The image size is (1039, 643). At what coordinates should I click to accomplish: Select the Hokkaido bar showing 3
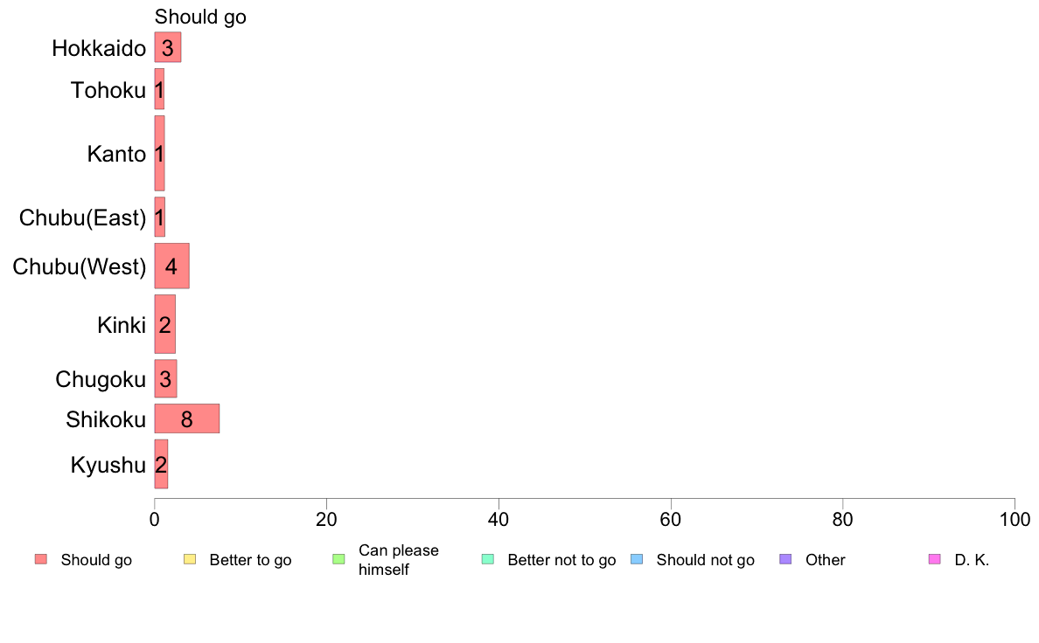pyautogui.click(x=168, y=47)
